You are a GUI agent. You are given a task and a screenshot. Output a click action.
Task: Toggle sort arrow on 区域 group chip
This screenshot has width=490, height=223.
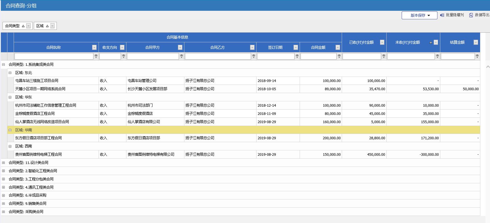point(47,26)
